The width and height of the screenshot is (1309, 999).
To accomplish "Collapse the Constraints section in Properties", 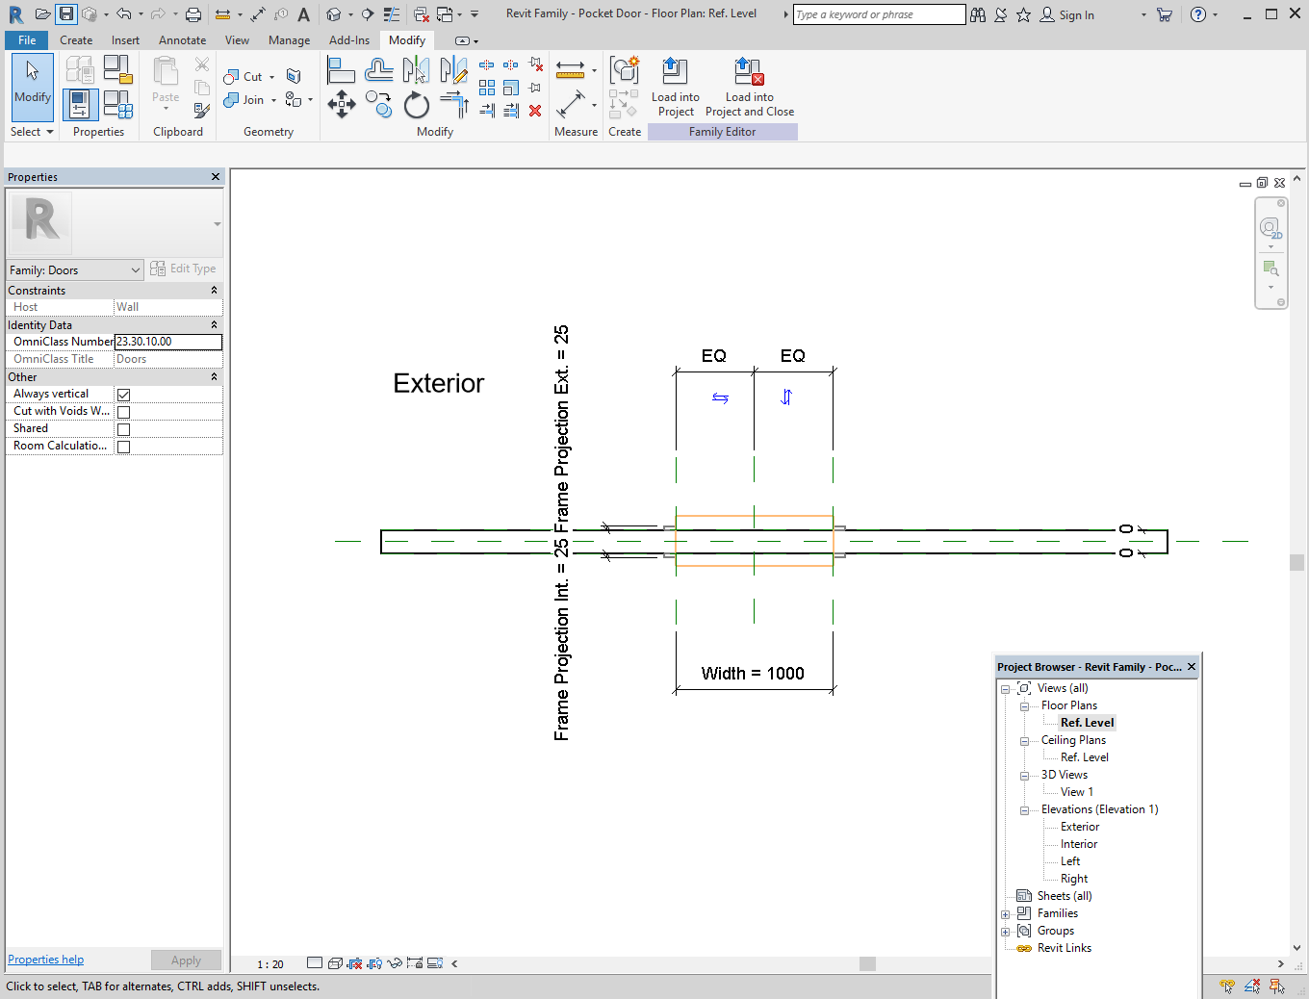I will click(214, 291).
